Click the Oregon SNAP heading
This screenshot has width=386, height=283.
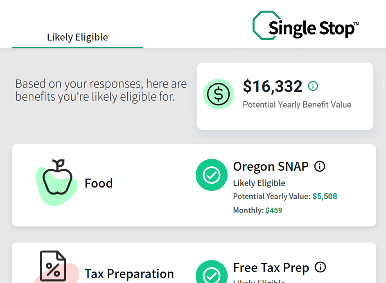coord(271,166)
